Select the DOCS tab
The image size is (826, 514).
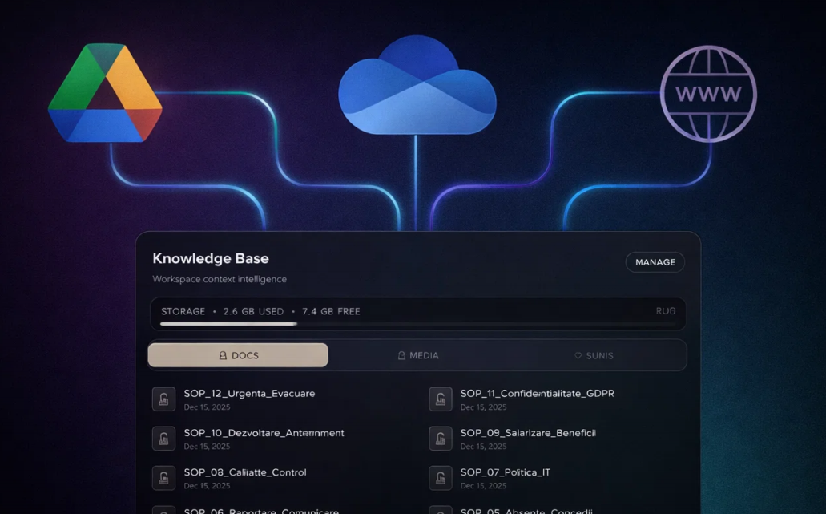pyautogui.click(x=238, y=355)
